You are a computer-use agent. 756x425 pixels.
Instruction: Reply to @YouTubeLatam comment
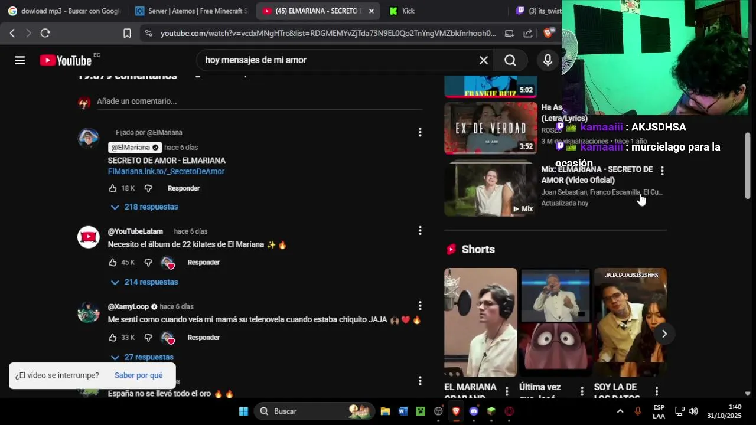[x=204, y=262]
